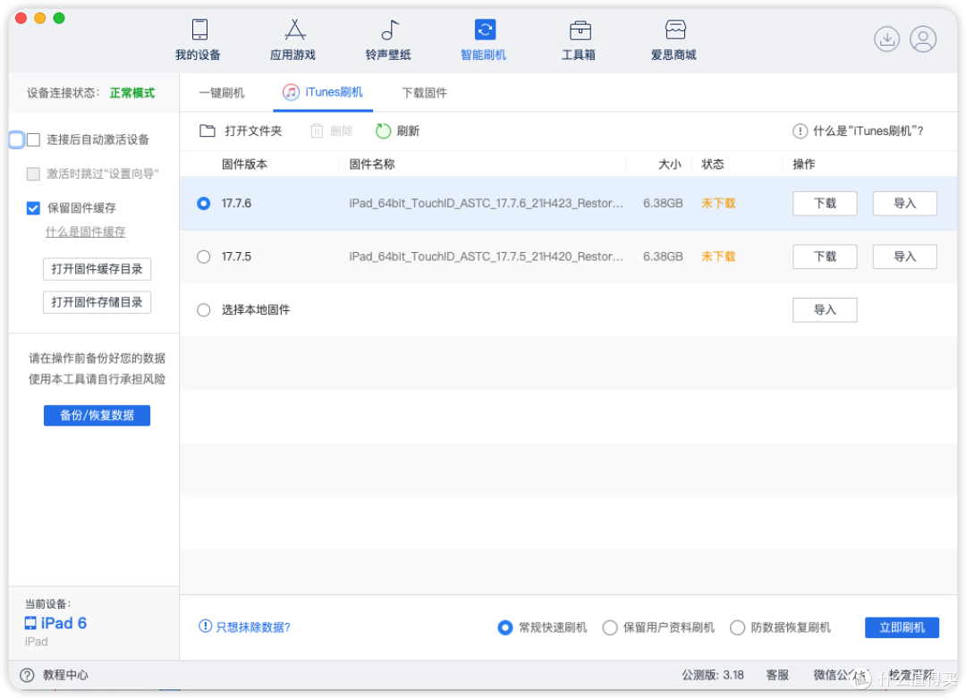Click 公测版: 3.18 version text

tap(713, 676)
